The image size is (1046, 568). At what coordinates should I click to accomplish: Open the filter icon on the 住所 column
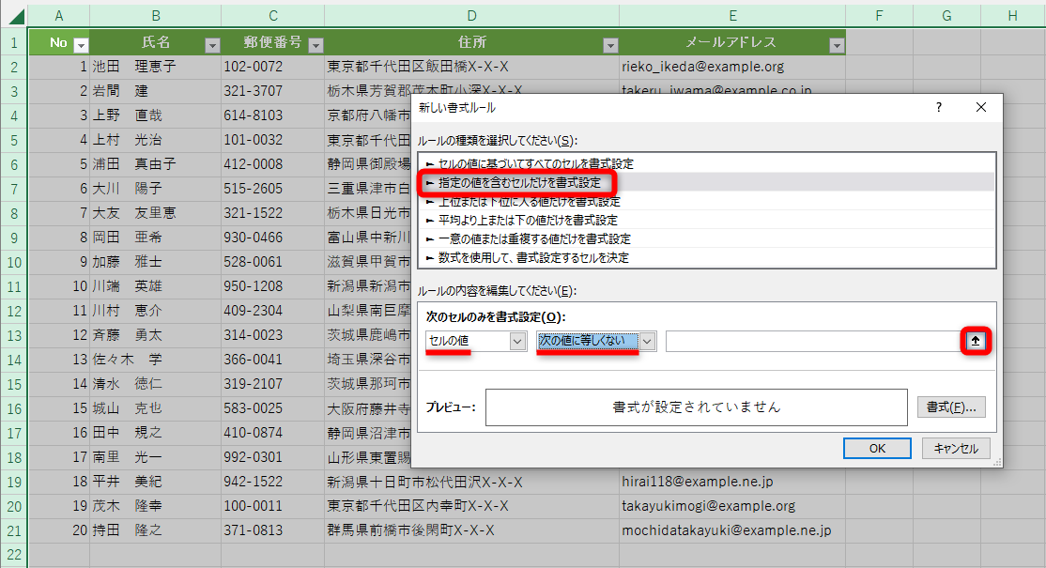pos(610,43)
